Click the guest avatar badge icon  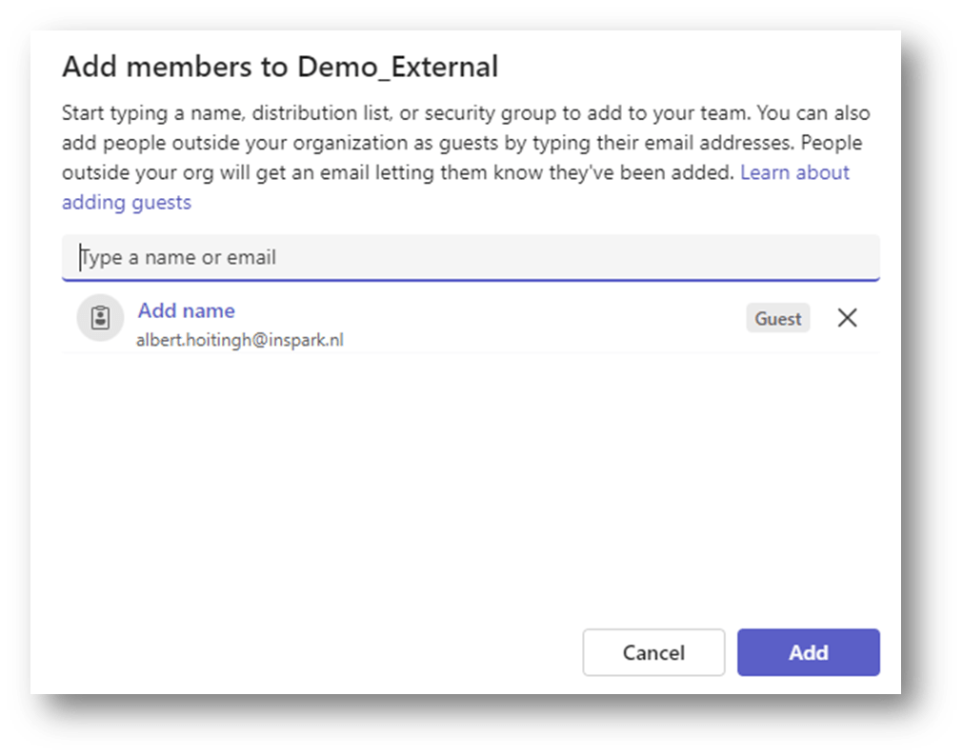101,318
